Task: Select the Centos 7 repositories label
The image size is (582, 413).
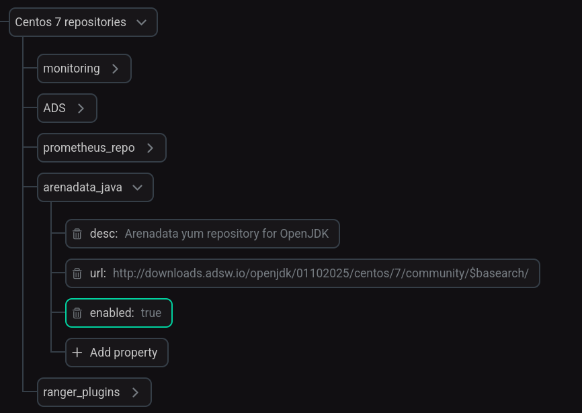Action: click(x=71, y=22)
